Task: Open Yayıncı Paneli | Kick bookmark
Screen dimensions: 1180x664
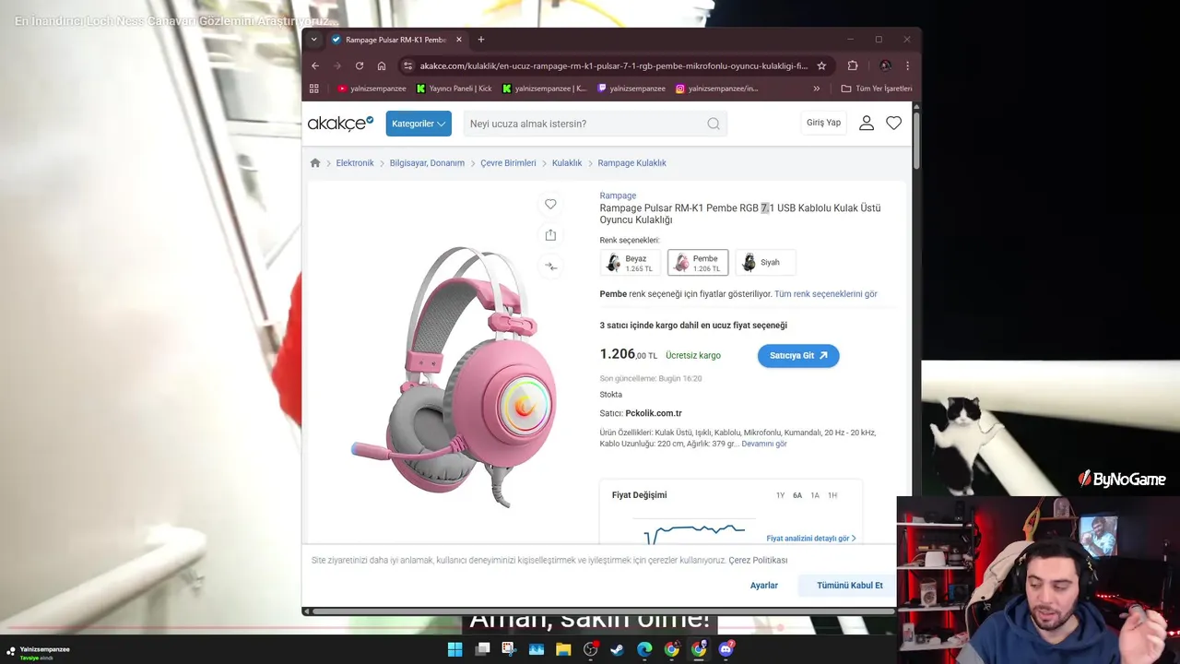Action: click(454, 89)
